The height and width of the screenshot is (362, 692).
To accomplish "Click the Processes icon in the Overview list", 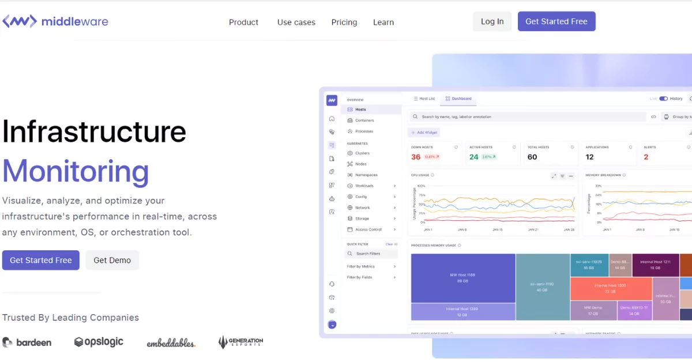I will point(350,131).
